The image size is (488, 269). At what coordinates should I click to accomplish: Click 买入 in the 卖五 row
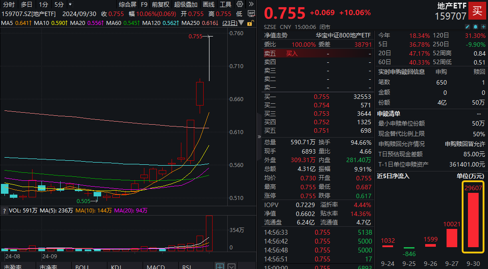(x=292, y=53)
